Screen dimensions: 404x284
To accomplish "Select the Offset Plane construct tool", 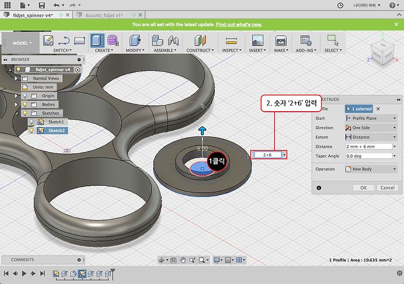I will click(x=200, y=41).
